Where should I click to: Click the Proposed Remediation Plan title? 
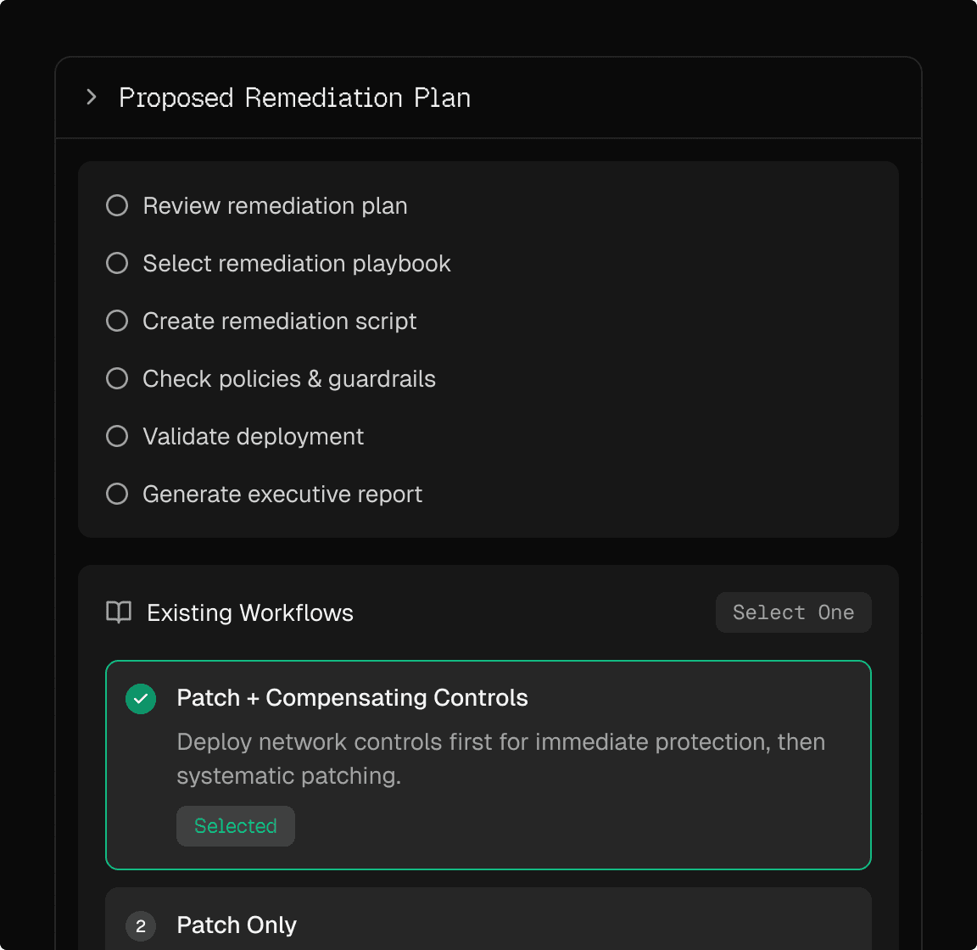(294, 98)
